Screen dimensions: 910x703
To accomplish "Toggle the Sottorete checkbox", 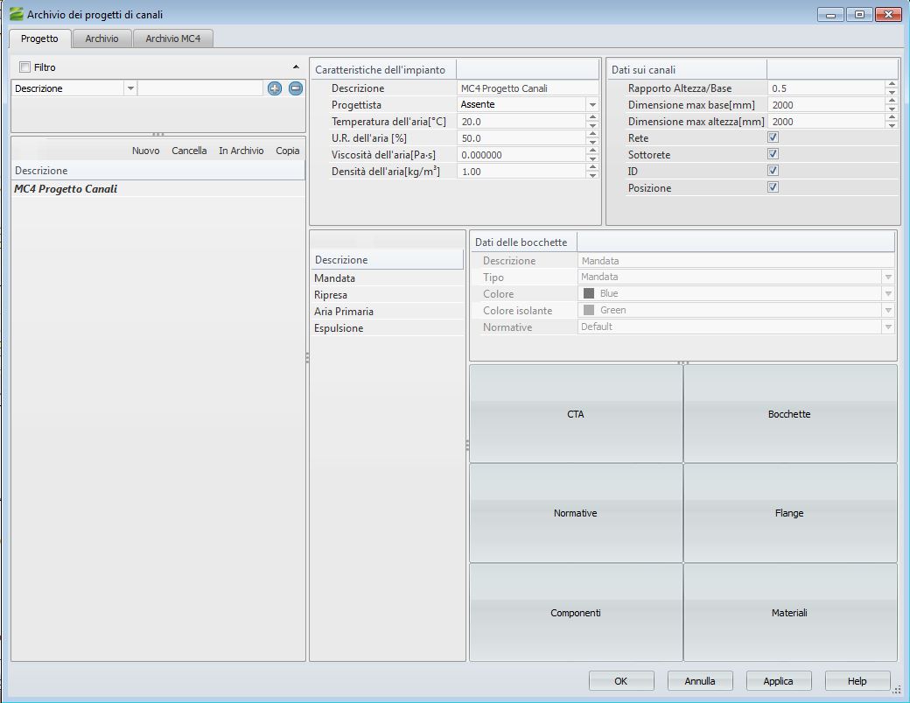I will coord(773,155).
